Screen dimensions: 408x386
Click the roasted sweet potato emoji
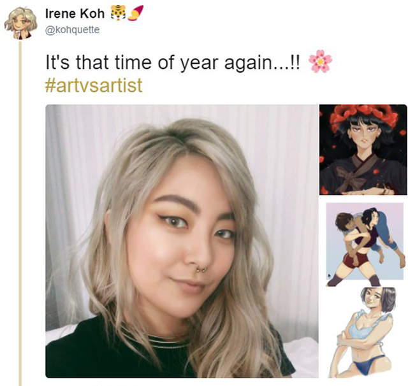coord(135,13)
